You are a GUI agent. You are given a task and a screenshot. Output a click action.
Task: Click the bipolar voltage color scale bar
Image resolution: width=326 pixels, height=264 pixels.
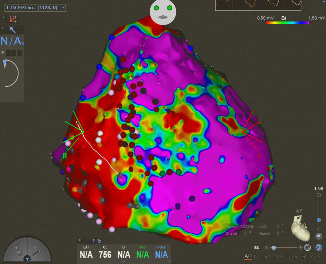pos(287,23)
